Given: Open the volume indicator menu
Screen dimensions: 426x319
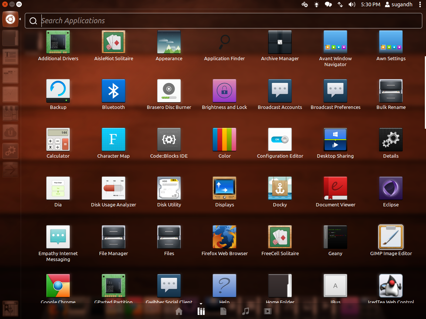Looking at the screenshot, I should pyautogui.click(x=352, y=4).
